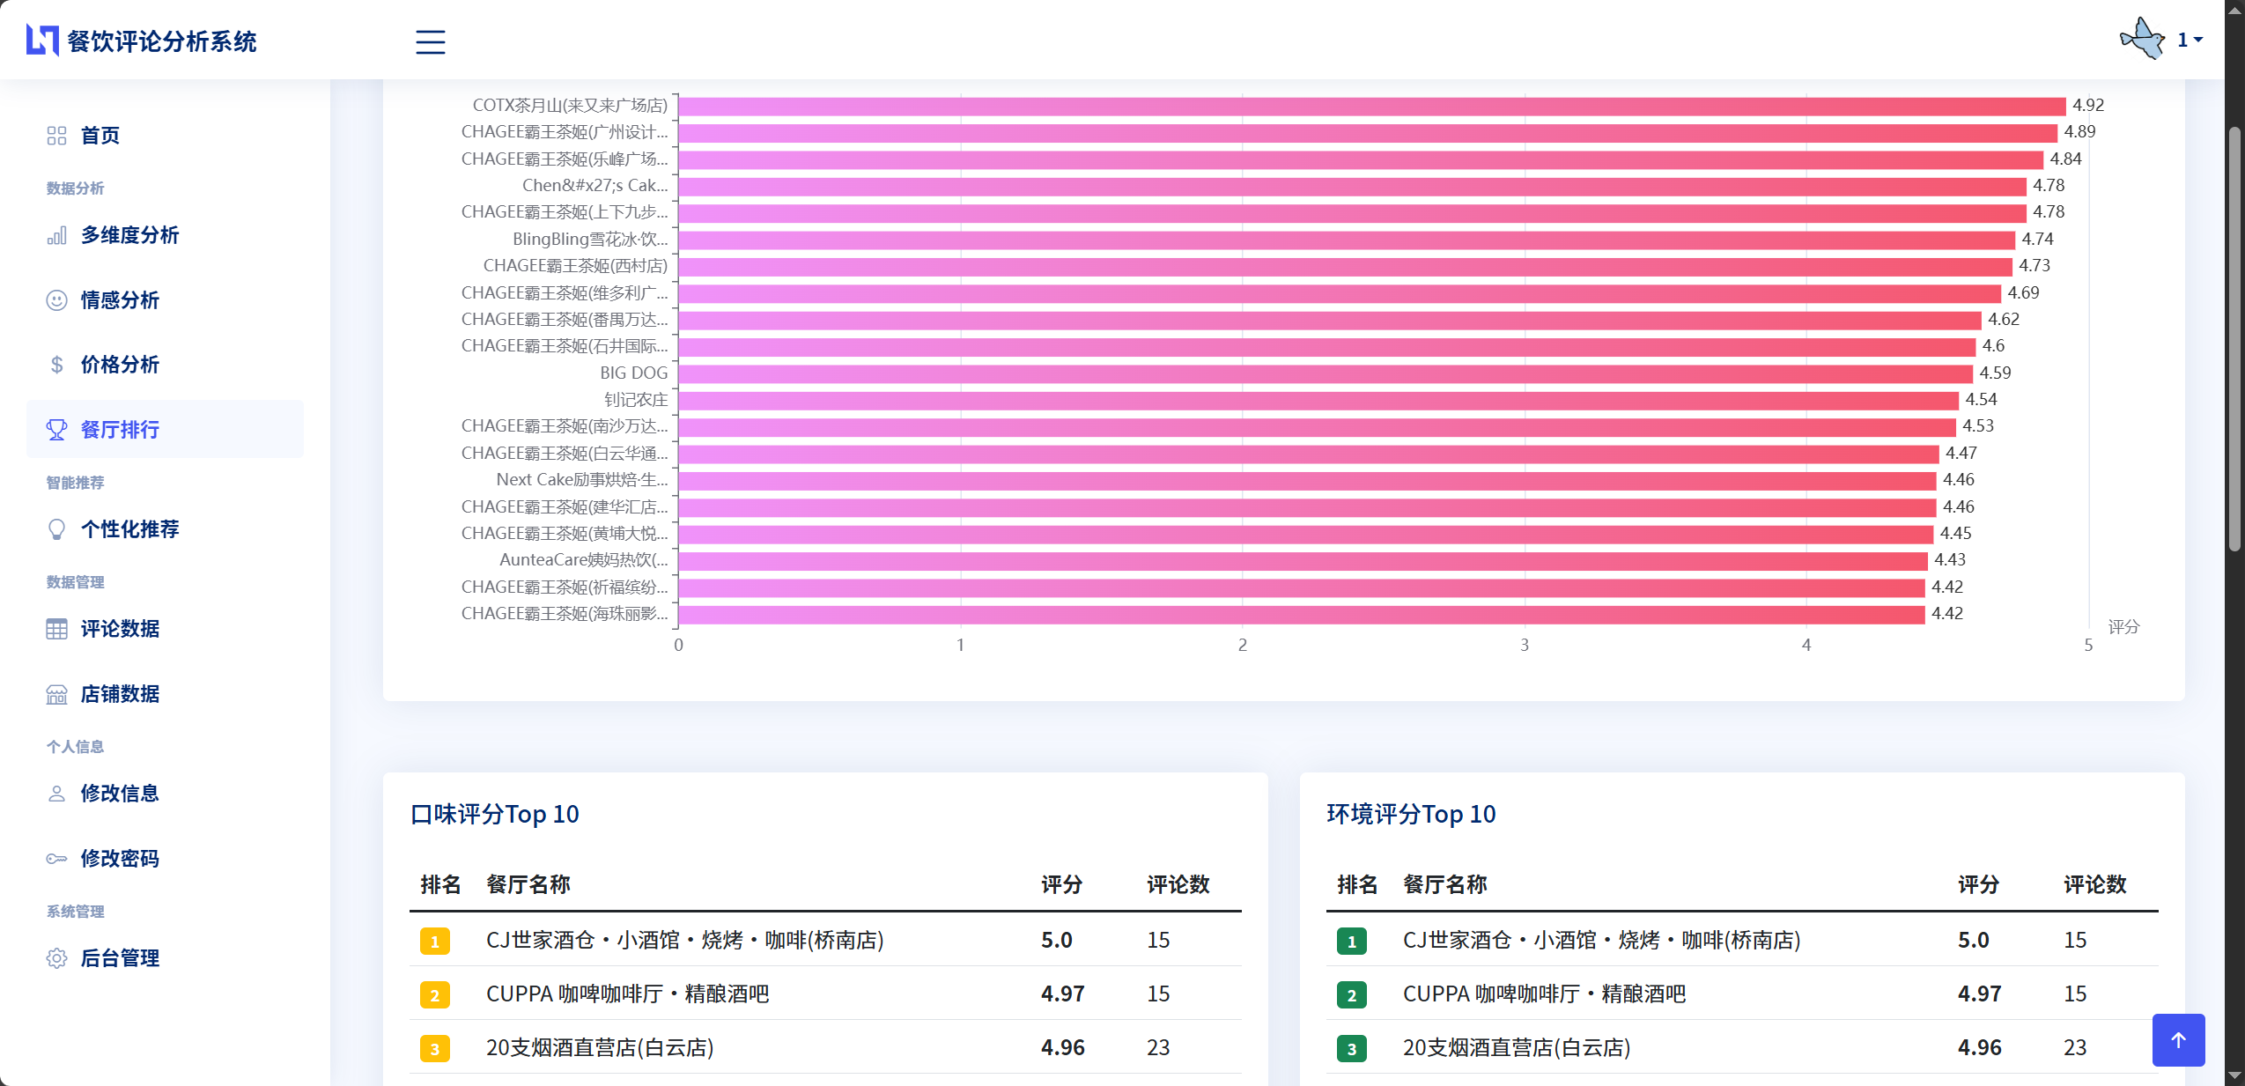
Task: Click the key icon for 修改密码
Action: click(x=56, y=859)
